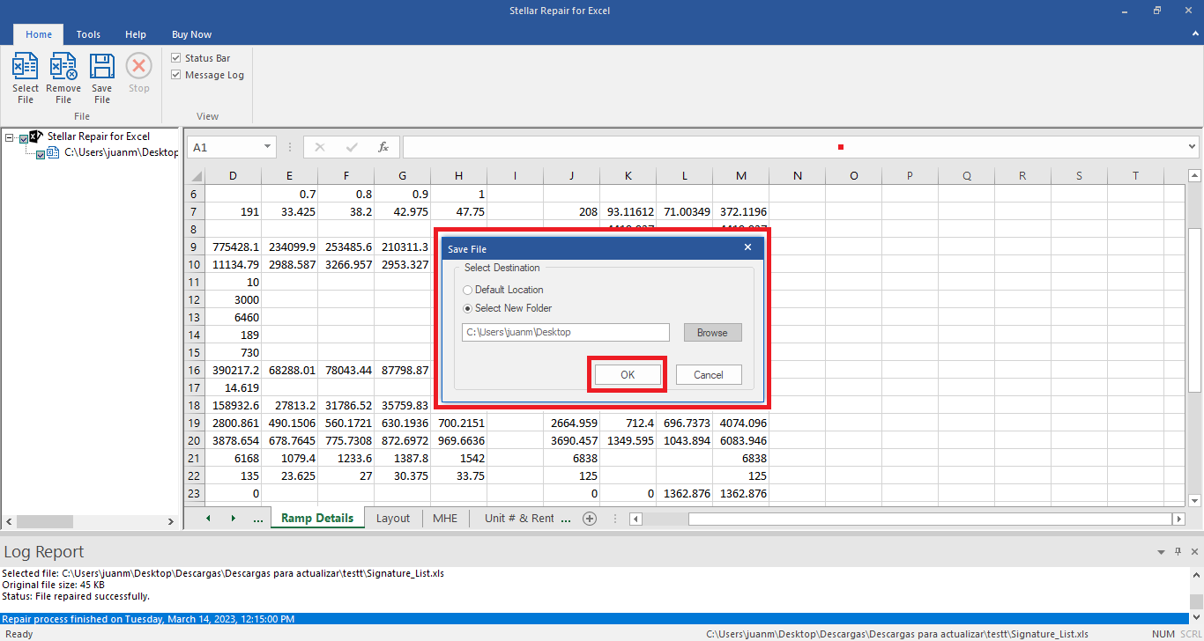Click the SCRL indicator in status bar
The width and height of the screenshot is (1204, 641).
[1190, 634]
